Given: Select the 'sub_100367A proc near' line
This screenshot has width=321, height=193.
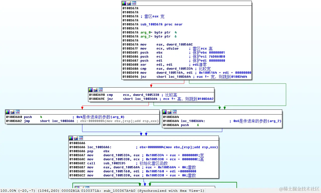Looking at the screenshot, I should tap(162, 24).
